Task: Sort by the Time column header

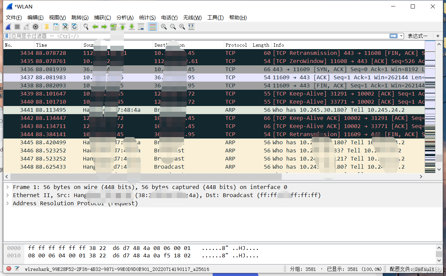Action: 58,45
